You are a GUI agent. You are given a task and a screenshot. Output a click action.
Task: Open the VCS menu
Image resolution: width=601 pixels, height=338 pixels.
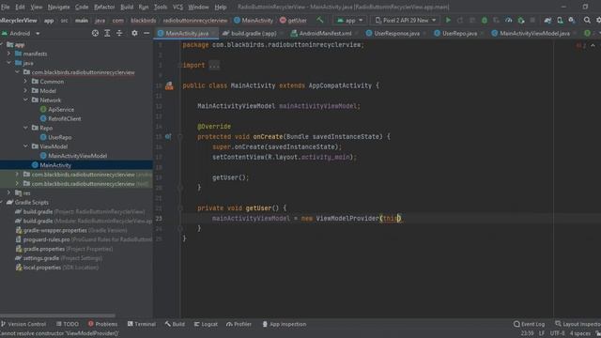[177, 7]
